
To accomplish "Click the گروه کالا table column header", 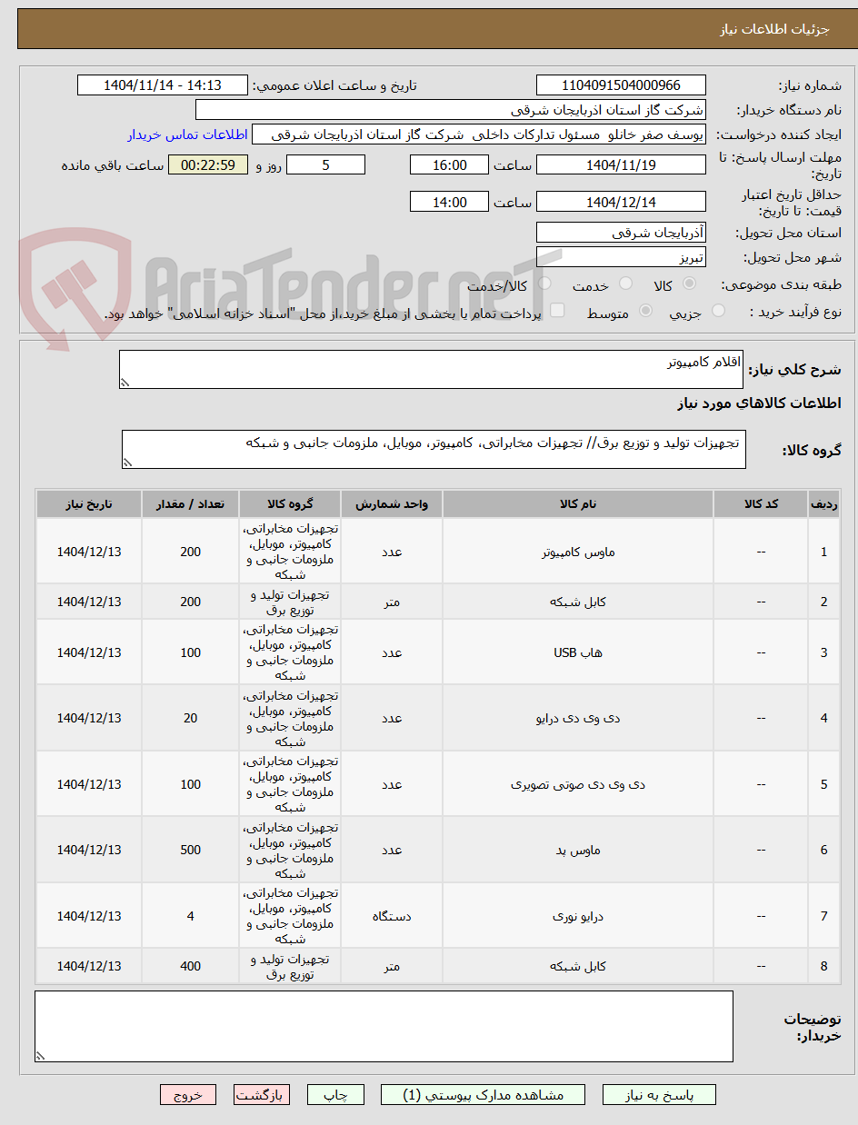I will click(x=289, y=503).
